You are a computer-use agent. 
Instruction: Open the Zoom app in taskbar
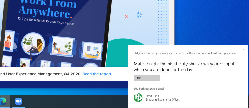[18, 102]
